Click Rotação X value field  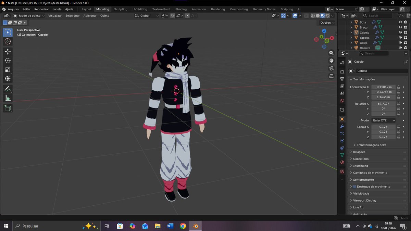(x=384, y=104)
